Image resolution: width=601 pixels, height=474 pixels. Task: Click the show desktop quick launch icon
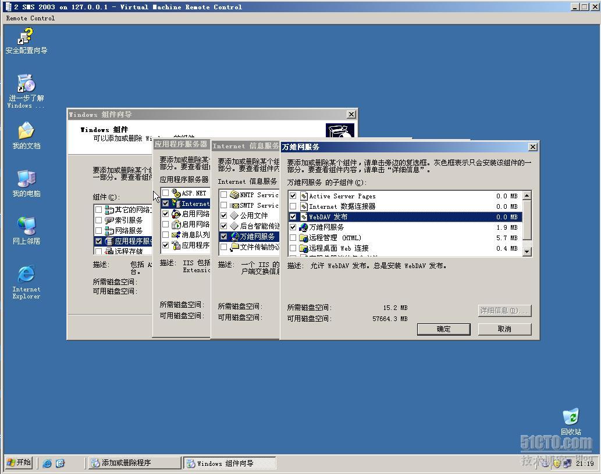60,464
